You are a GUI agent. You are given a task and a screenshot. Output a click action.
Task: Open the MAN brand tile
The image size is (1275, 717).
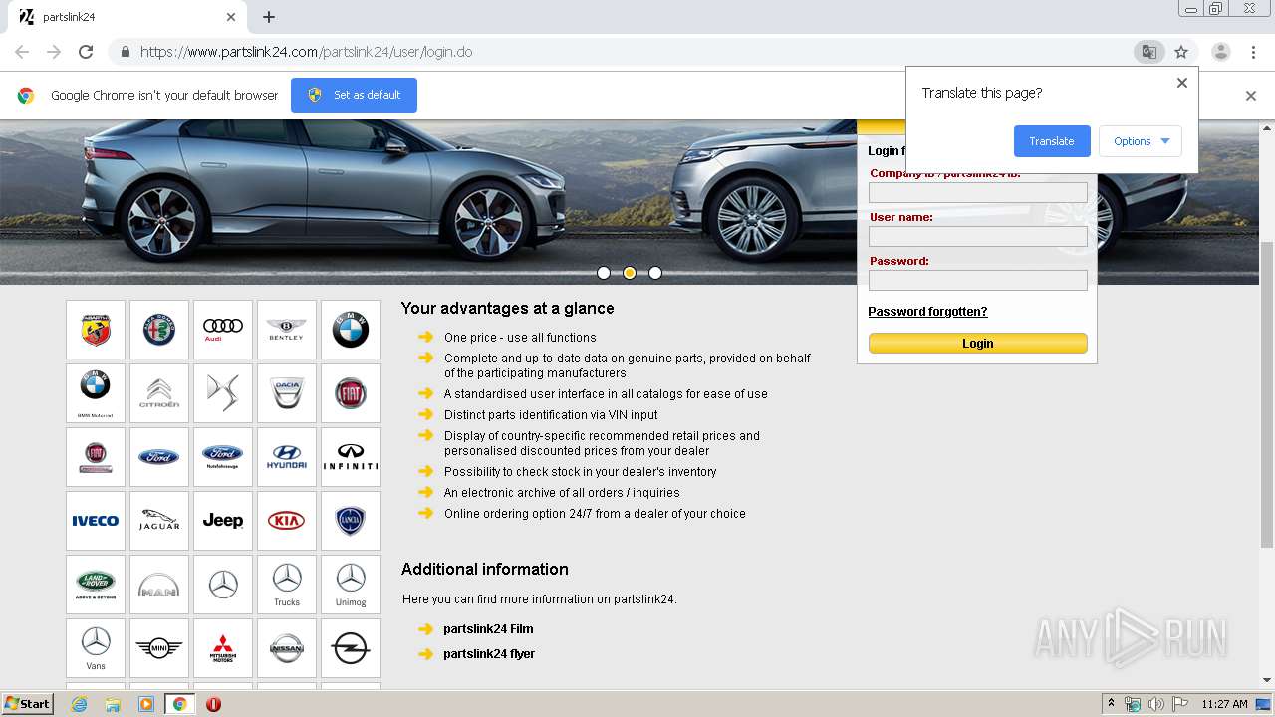point(159,585)
